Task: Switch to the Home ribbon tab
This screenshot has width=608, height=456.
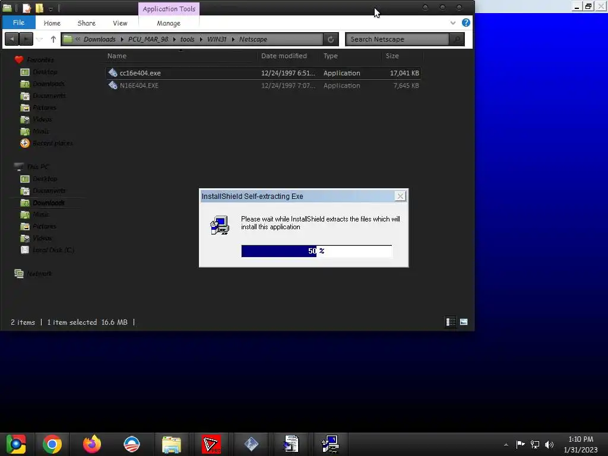Action: point(52,23)
